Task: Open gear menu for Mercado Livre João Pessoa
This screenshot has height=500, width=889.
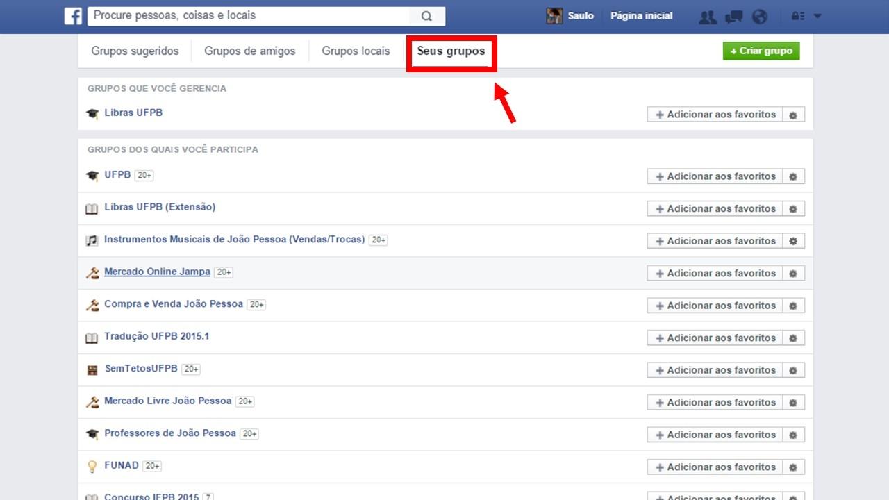Action: point(793,402)
